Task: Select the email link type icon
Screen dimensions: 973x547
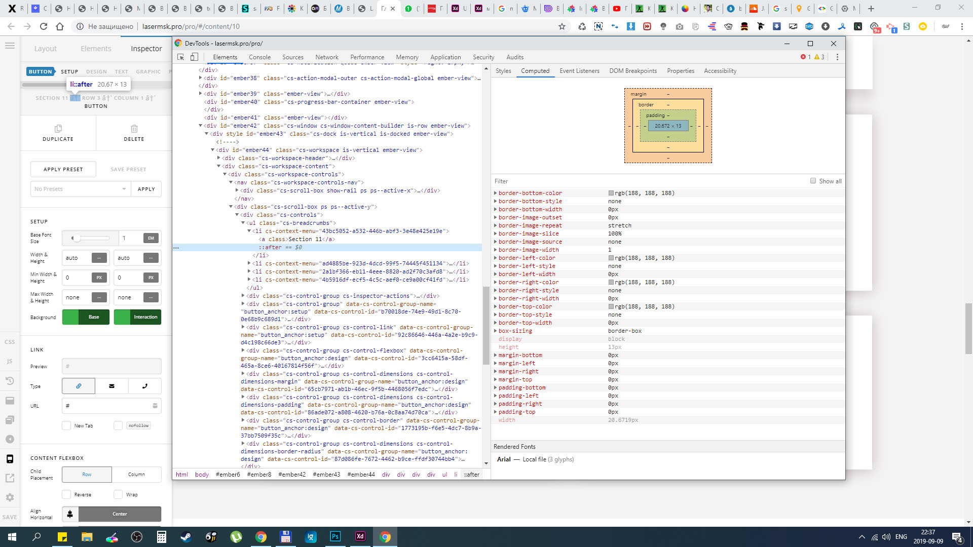Action: click(111, 386)
